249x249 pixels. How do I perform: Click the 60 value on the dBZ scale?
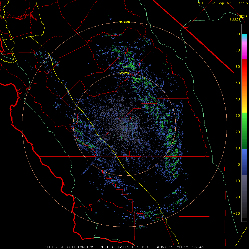(238, 66)
